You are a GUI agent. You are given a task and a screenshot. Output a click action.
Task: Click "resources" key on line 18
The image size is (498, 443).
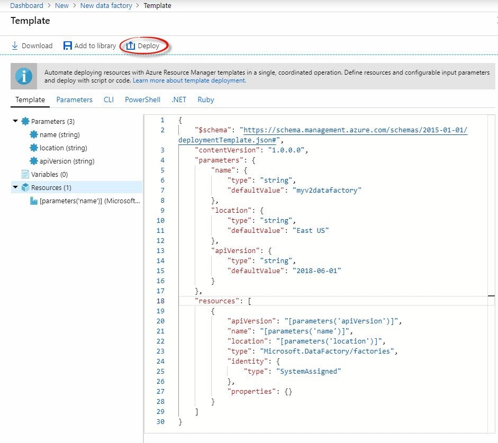(x=217, y=301)
